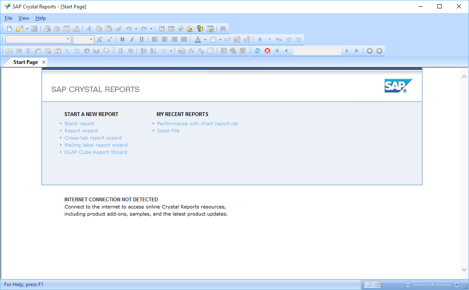
Task: Expand the font size combo box
Action: tap(91, 40)
